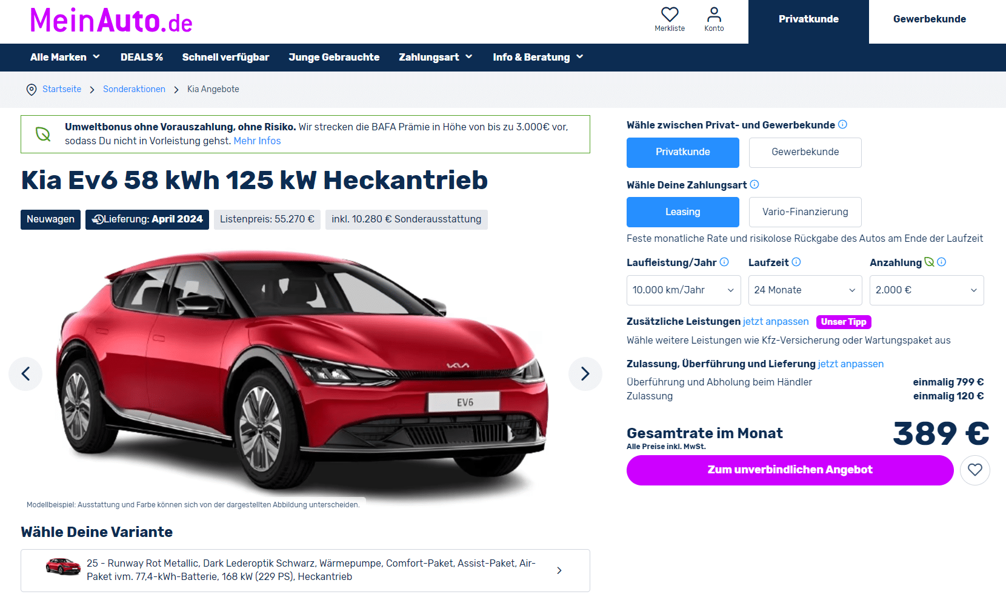Image resolution: width=1006 pixels, height=600 pixels.
Task: Click einmalig 799 € transfer fee
Action: click(x=948, y=382)
